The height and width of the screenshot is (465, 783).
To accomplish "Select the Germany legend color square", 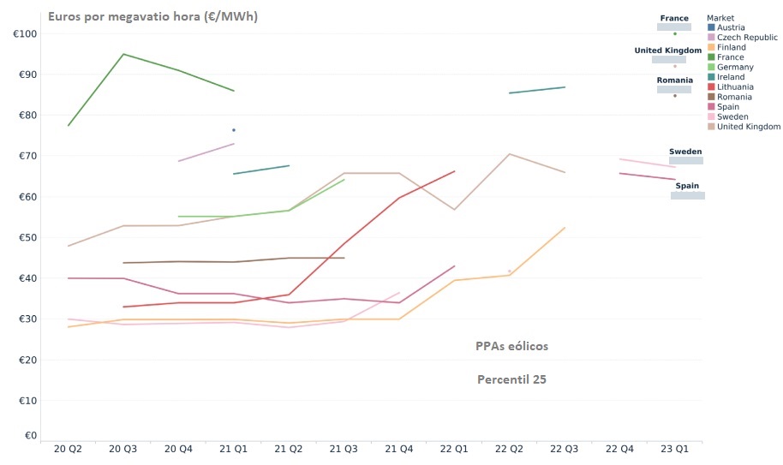I will pos(711,68).
